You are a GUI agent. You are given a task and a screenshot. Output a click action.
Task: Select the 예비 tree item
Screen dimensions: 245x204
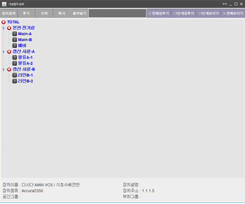point(22,46)
